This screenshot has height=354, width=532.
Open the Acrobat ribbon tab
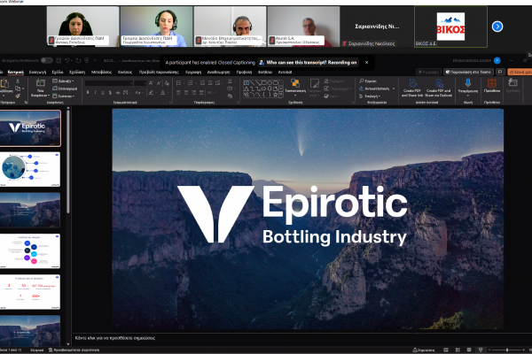(x=285, y=72)
